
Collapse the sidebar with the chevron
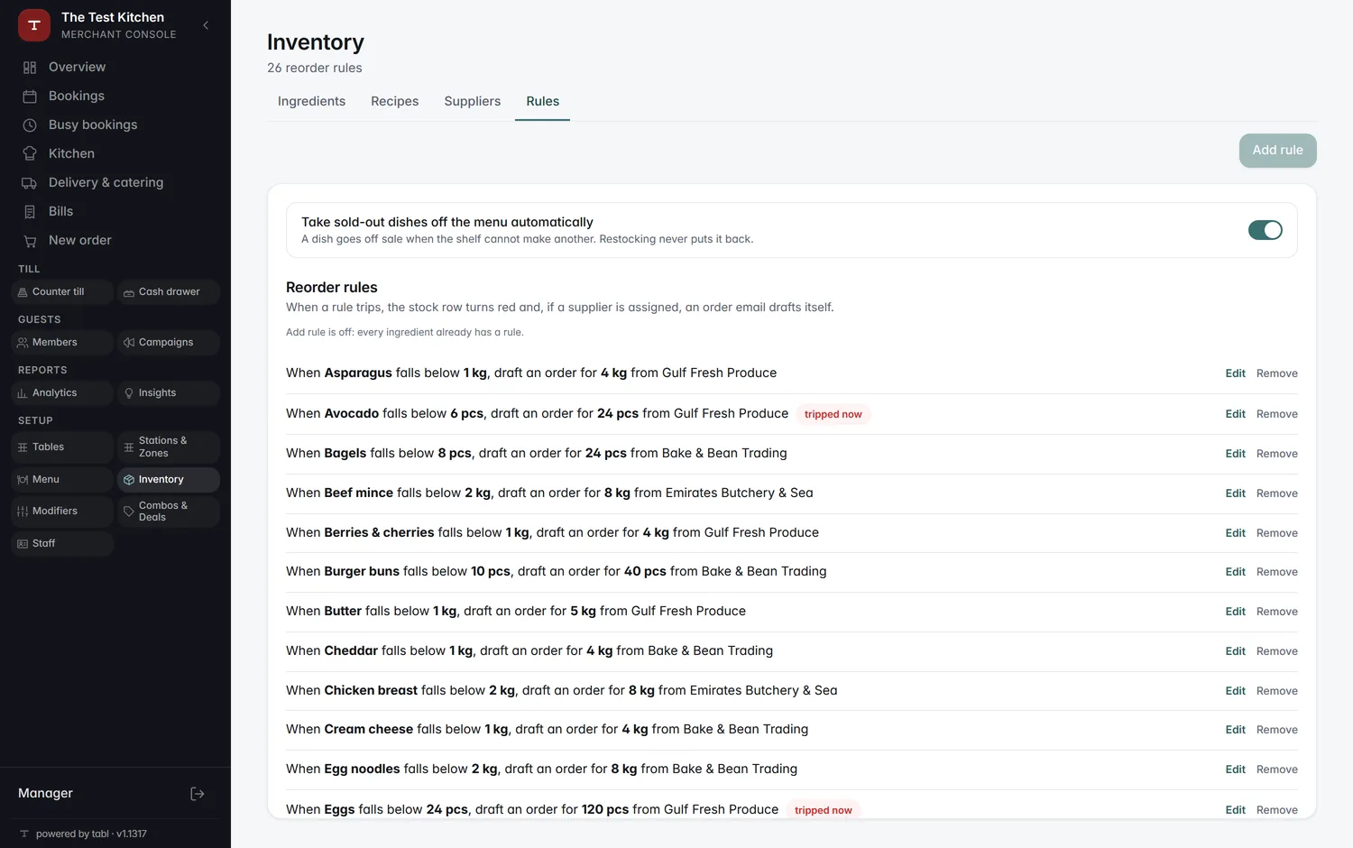[206, 25]
